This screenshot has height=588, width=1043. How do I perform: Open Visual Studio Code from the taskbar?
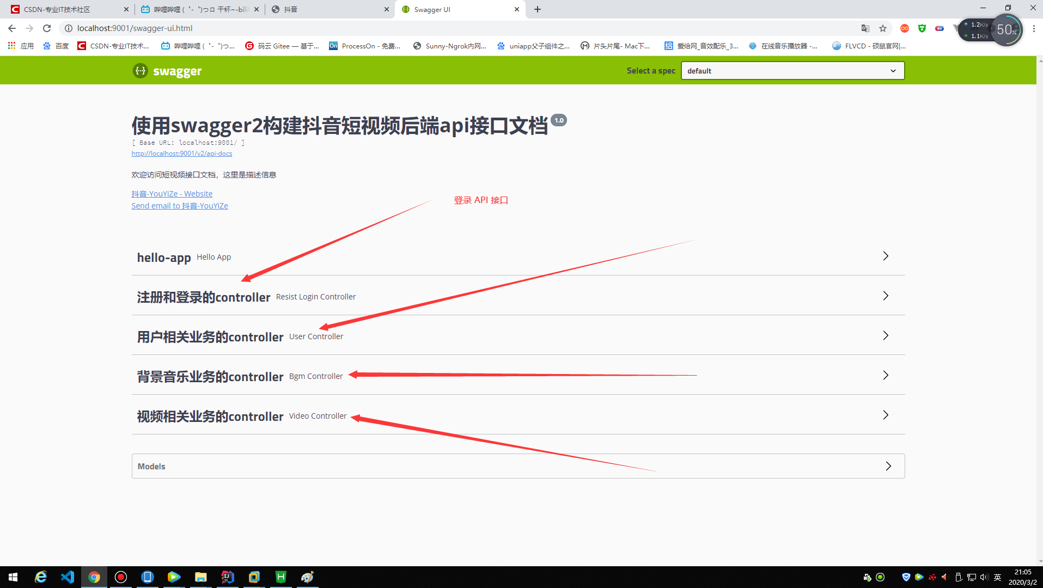pos(68,577)
